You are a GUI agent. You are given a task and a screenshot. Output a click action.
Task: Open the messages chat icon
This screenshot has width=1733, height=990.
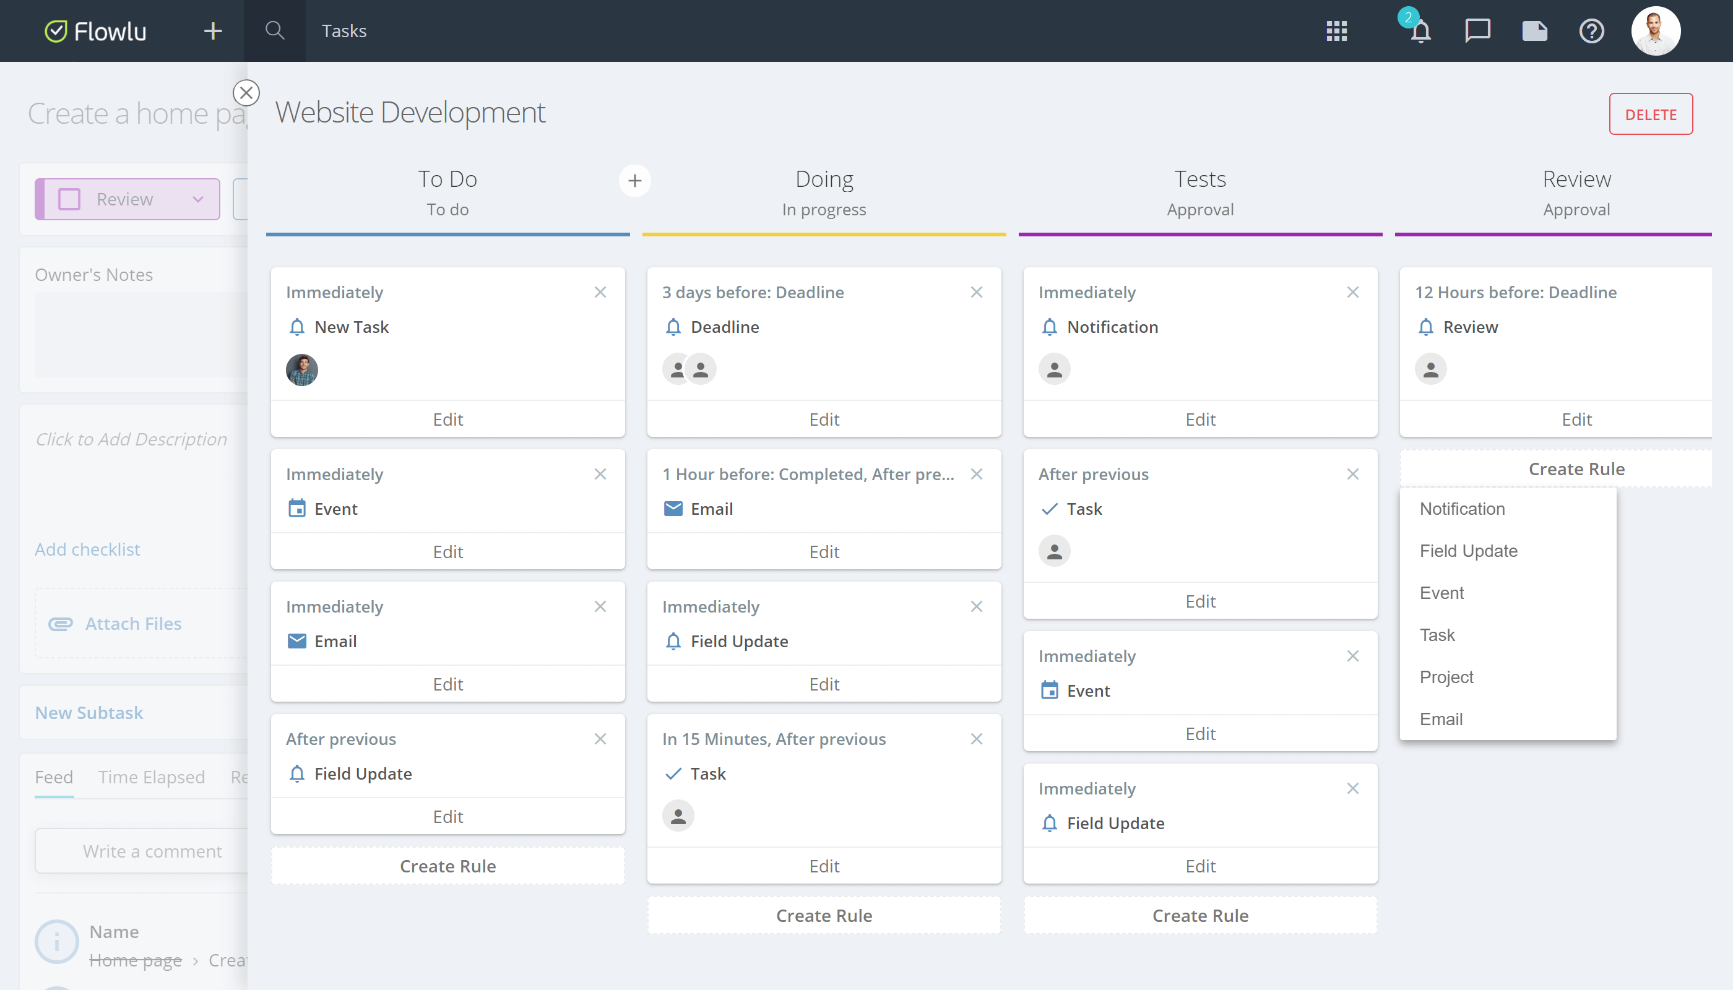(1477, 30)
